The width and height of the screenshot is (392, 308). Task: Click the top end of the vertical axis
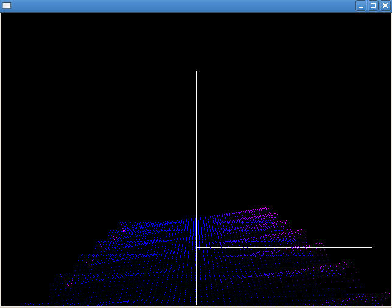196,72
